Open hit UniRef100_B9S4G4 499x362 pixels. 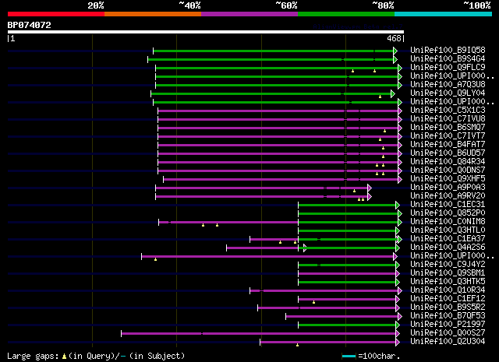(448, 59)
